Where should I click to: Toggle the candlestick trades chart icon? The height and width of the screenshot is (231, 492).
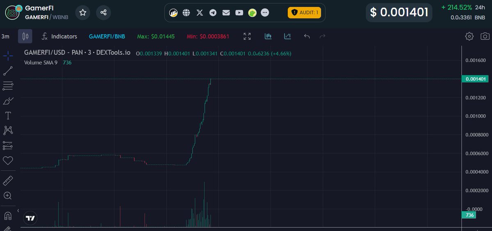268,36
